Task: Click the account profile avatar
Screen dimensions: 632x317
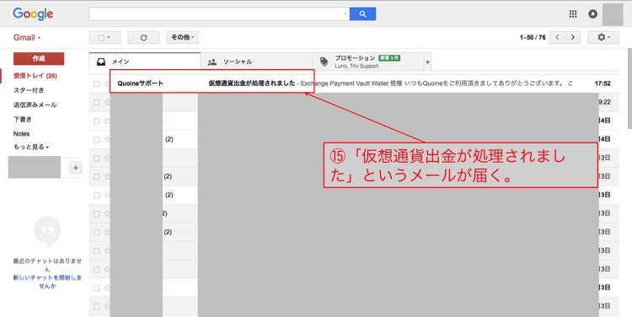Action: tap(613, 14)
